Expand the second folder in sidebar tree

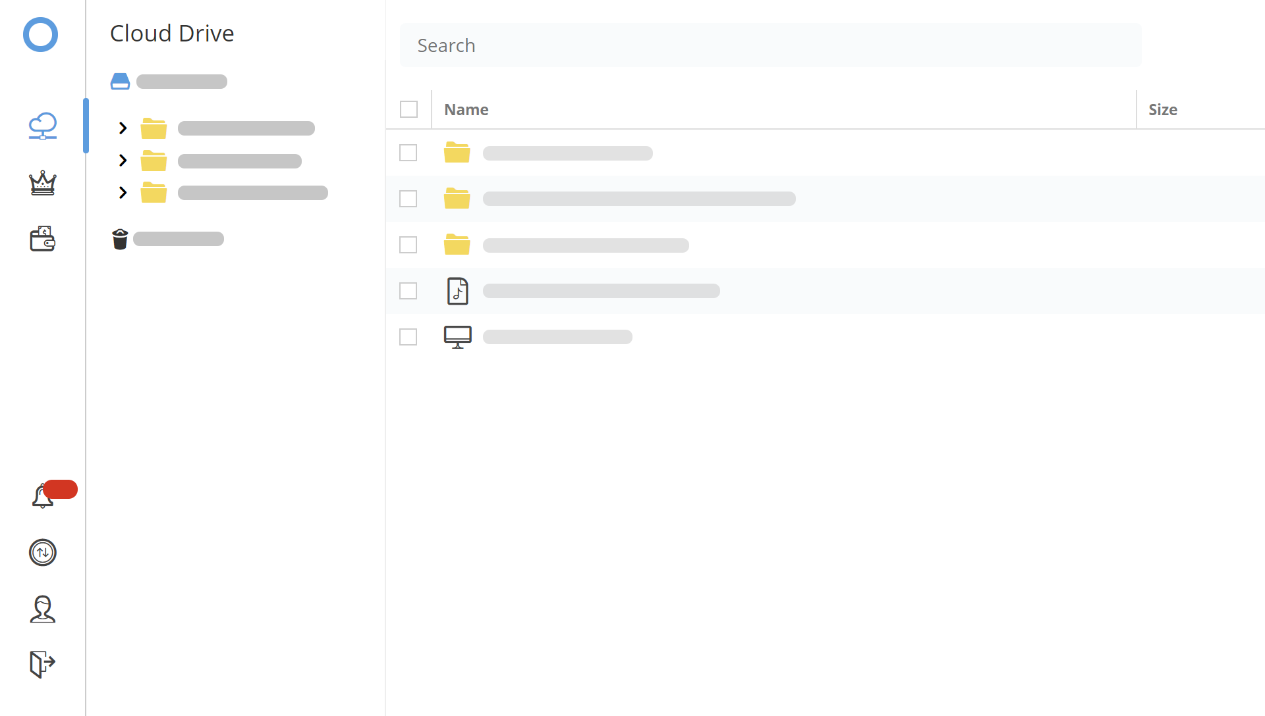122,160
